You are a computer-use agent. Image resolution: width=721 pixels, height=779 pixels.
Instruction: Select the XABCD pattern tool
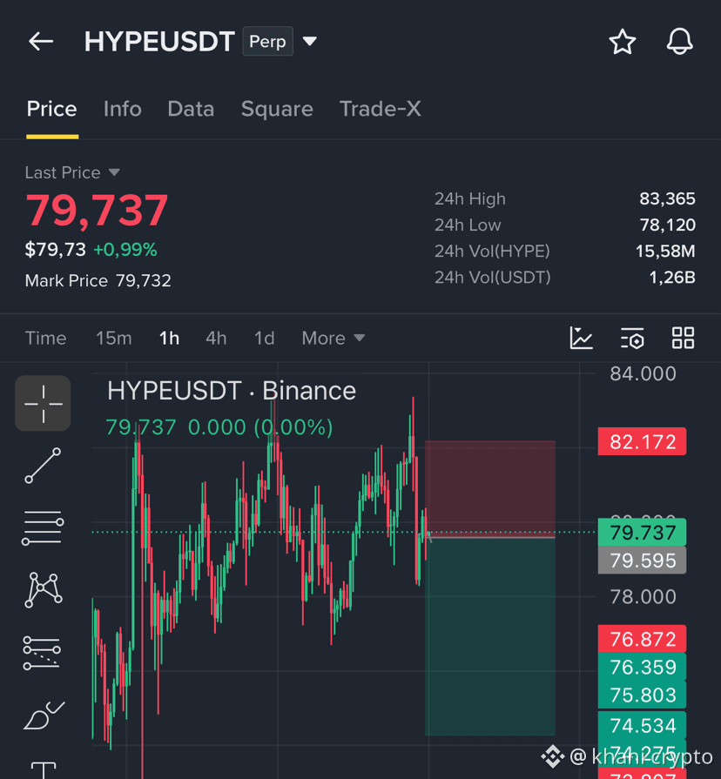coord(43,590)
